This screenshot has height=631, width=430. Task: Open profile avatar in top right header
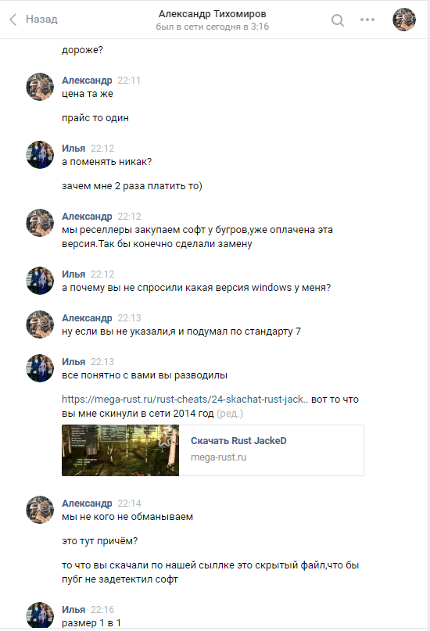[x=404, y=20]
